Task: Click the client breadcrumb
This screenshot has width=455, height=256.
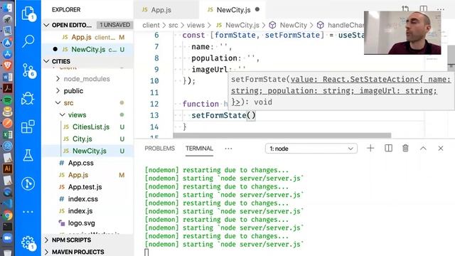Action: coord(151,26)
